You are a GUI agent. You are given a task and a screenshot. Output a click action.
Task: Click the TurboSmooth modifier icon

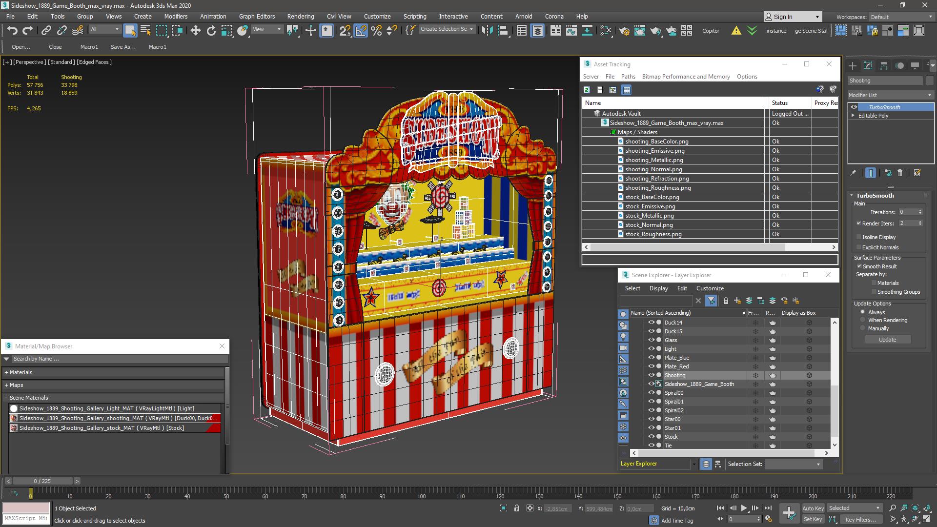pos(853,107)
